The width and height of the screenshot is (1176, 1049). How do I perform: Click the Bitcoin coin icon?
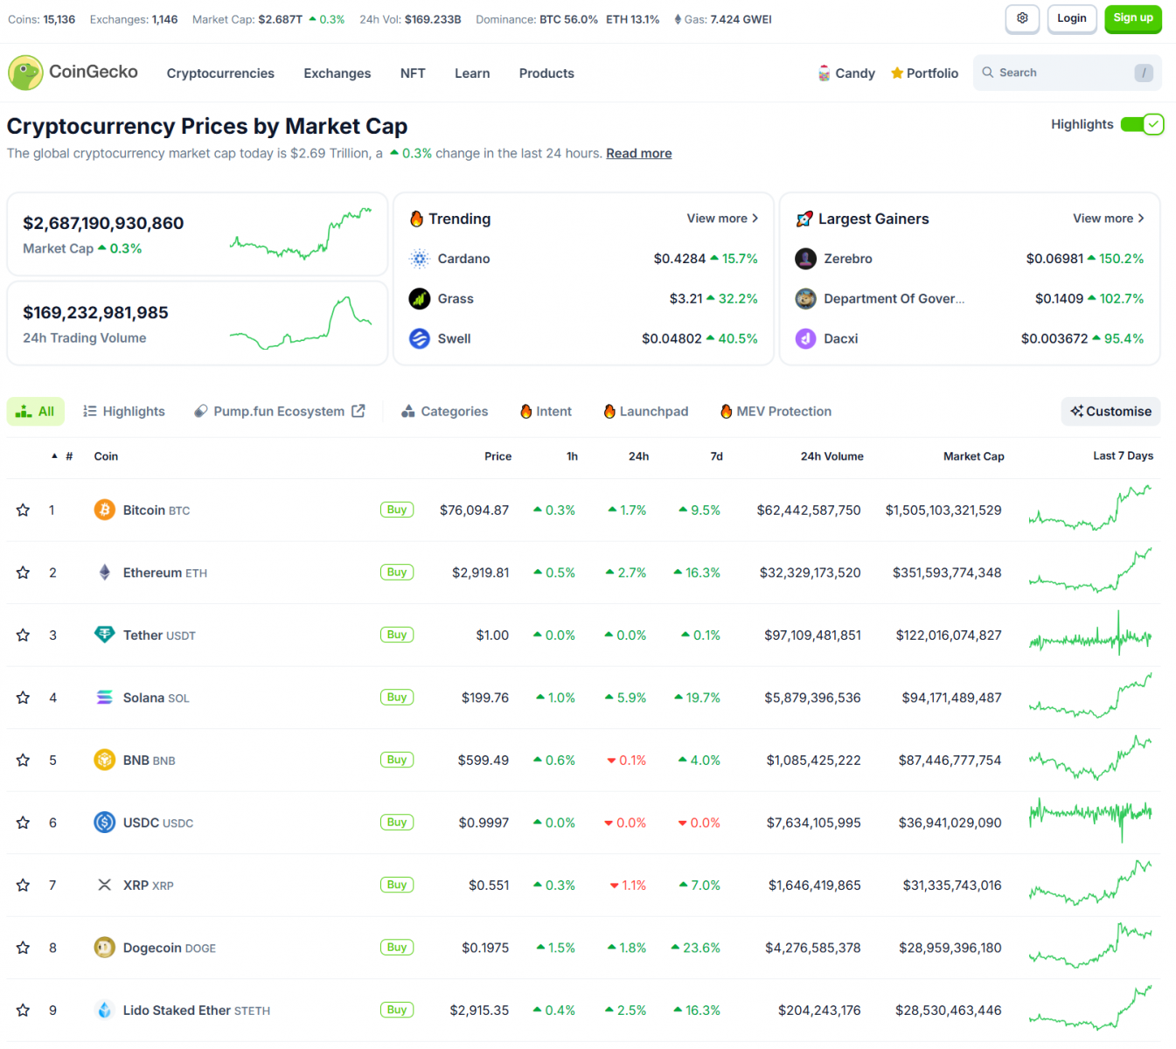105,510
